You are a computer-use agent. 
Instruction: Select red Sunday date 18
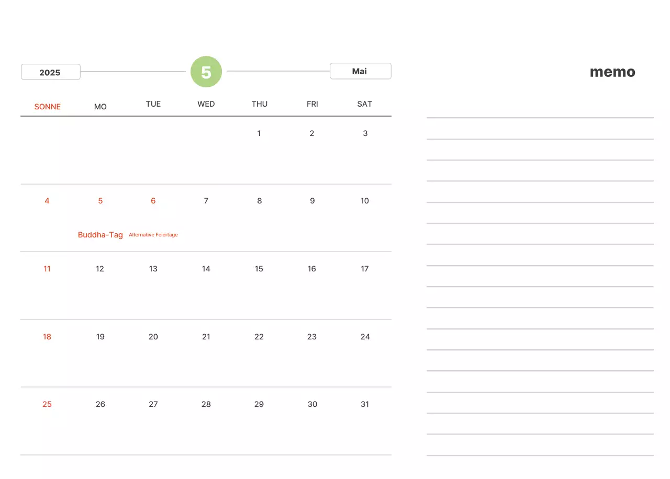click(x=47, y=337)
